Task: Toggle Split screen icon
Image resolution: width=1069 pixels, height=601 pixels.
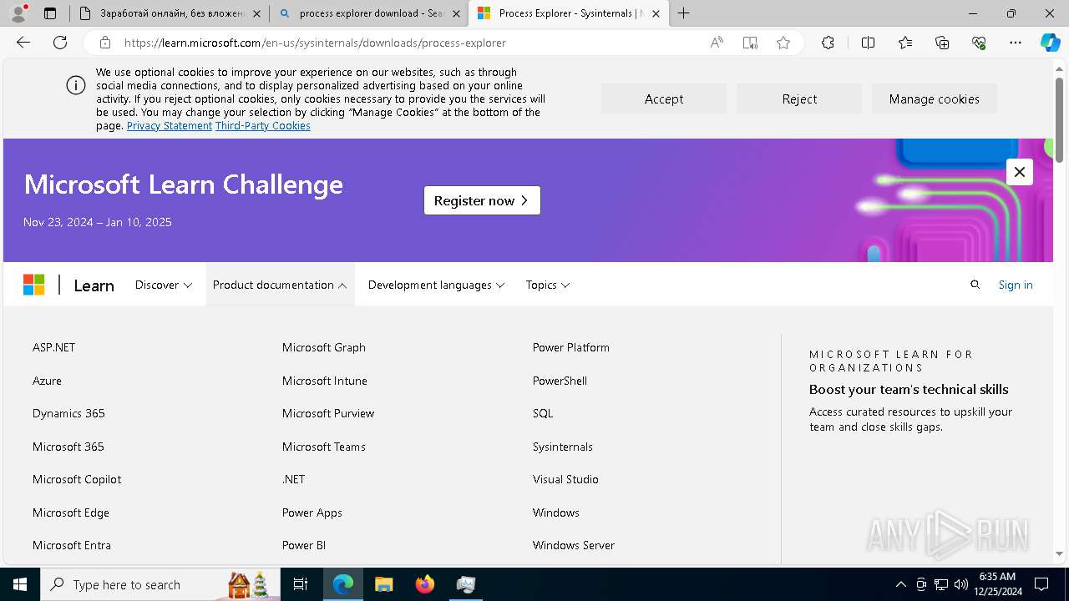Action: (x=868, y=43)
